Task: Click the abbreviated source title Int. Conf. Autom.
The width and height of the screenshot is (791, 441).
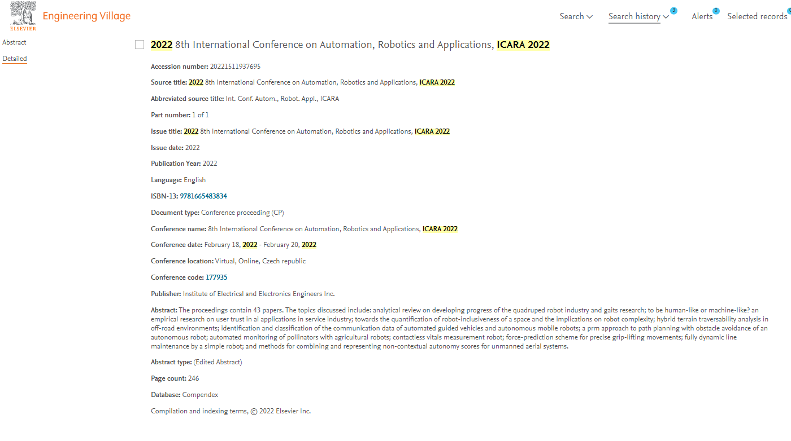Action: [282, 99]
